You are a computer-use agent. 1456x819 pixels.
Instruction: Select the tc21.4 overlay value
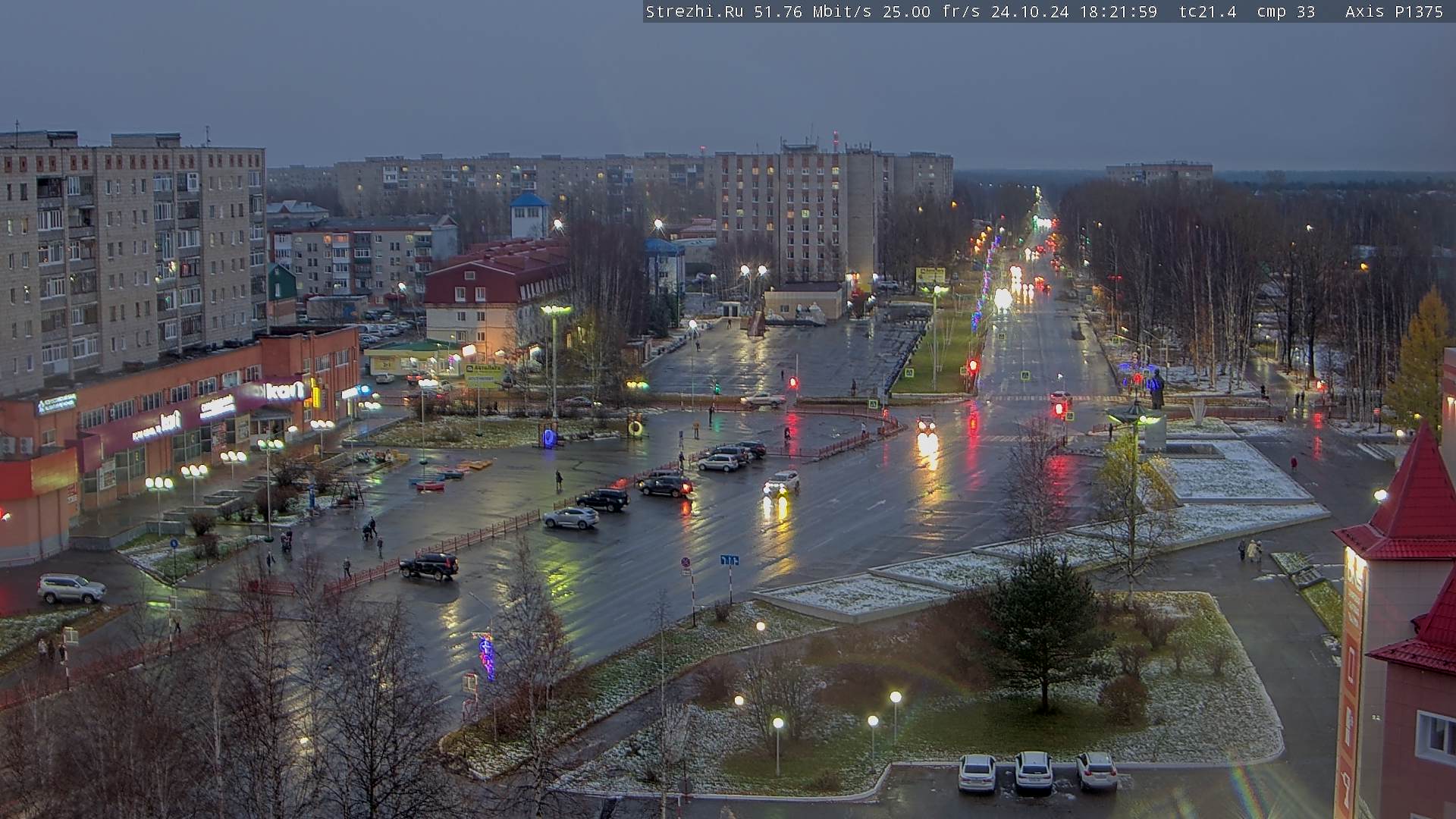tap(1207, 12)
